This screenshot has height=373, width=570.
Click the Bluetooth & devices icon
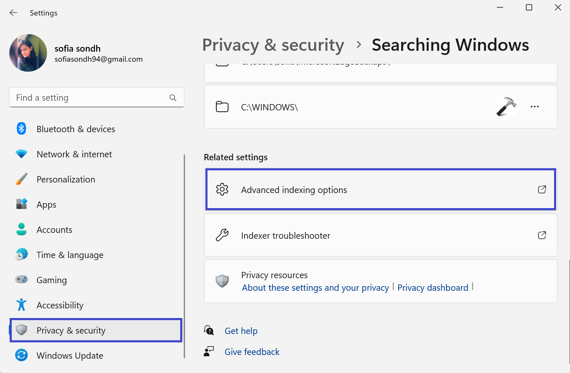(x=21, y=129)
